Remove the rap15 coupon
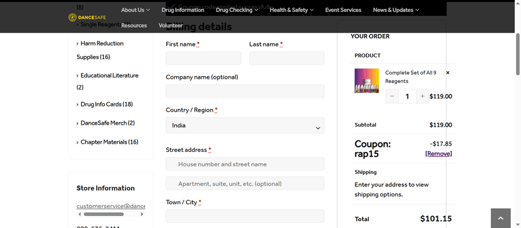 439,154
